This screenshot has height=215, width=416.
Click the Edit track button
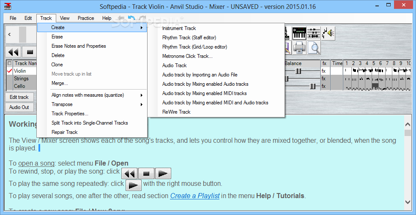(19, 97)
